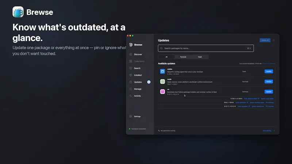Screen dimensions: 292x164
Task: Click the pulse icon beside No operations running
Action: coord(159,131)
